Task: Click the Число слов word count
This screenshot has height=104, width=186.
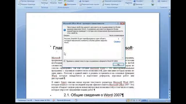Action: (x=42, y=100)
